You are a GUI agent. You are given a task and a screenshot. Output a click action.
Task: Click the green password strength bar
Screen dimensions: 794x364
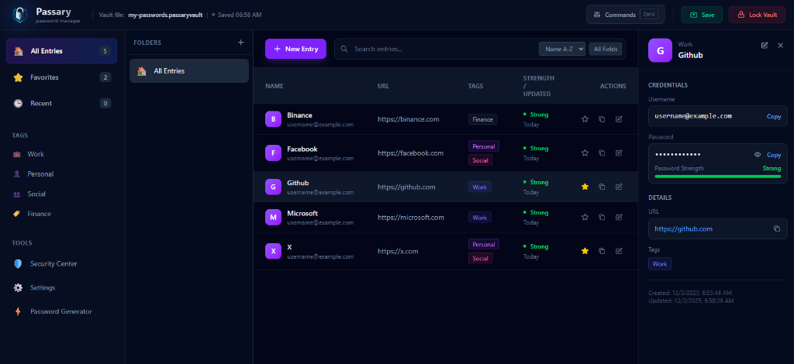click(717, 177)
